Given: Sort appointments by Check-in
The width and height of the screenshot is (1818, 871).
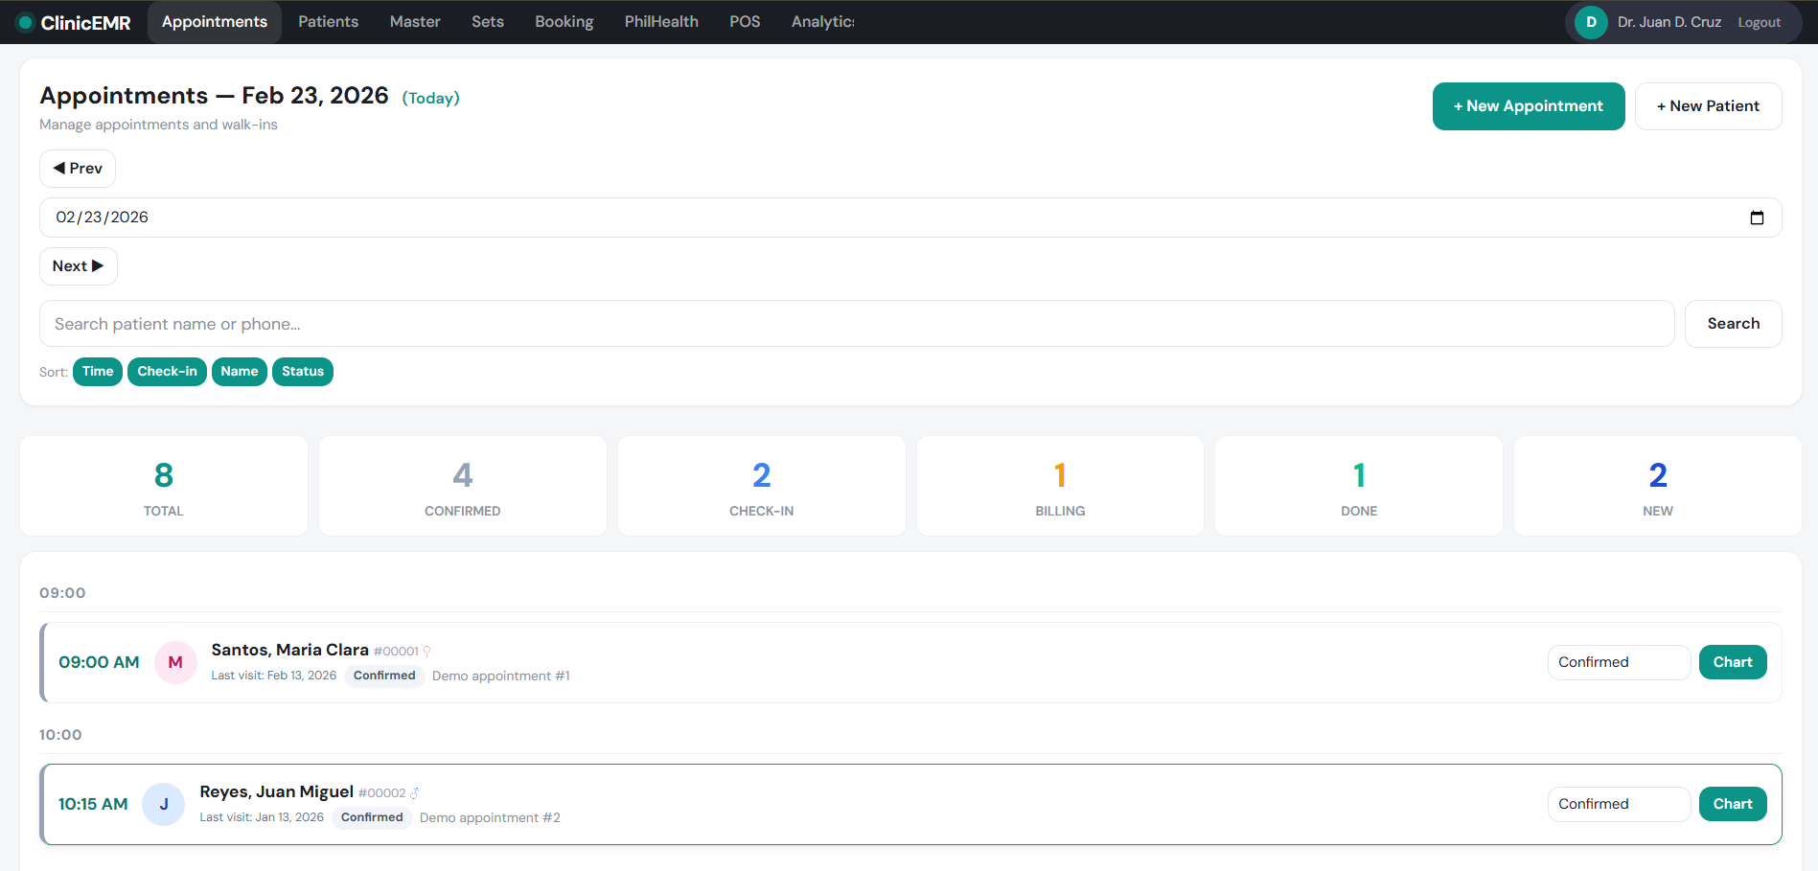Looking at the screenshot, I should pyautogui.click(x=167, y=372).
